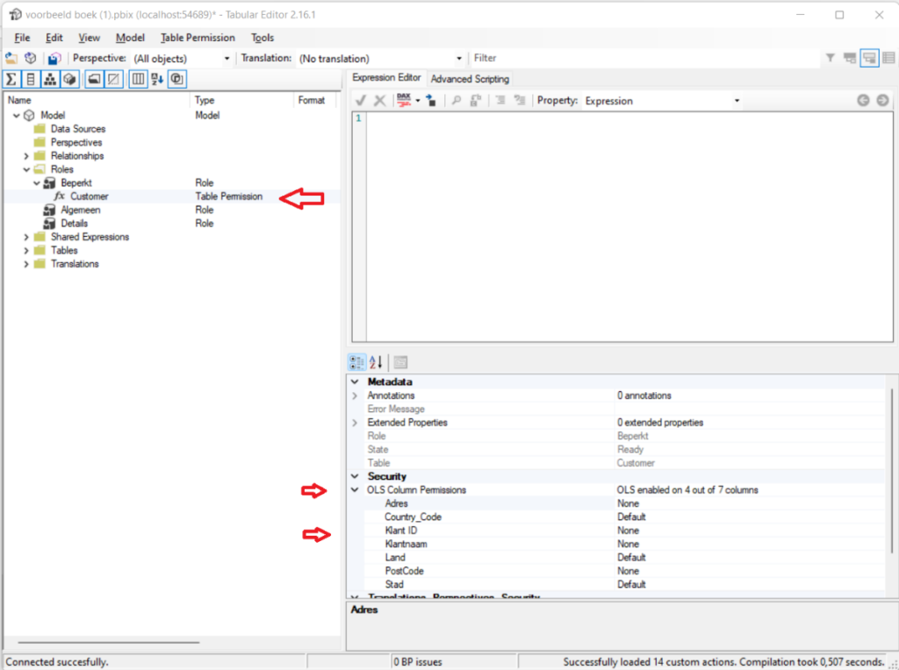Open the Property dropdown showing Expression
This screenshot has width=899, height=670.
pos(737,101)
